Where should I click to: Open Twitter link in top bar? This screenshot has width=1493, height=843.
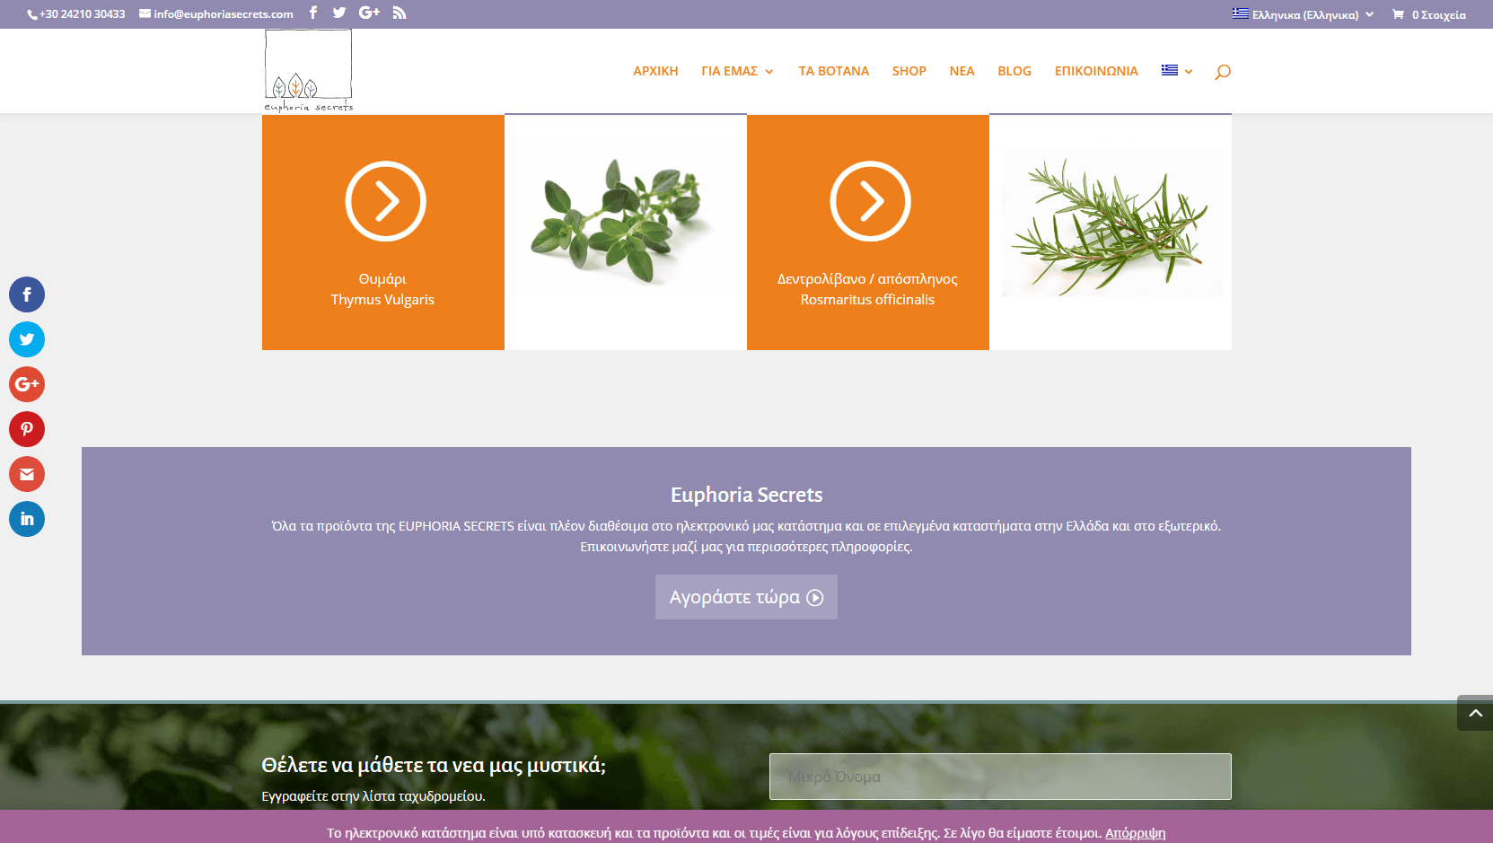(x=339, y=13)
